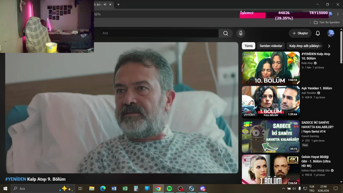The width and height of the screenshot is (343, 193).
Task: Click the main video player
Action: click(x=122, y=108)
